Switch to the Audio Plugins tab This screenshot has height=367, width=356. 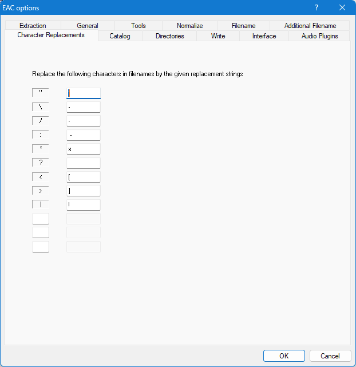(319, 36)
